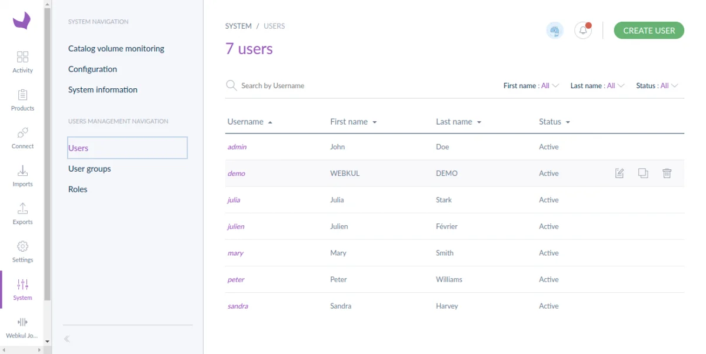This screenshot has width=706, height=354.
Task: Open the julia user profile link
Action: pos(234,199)
